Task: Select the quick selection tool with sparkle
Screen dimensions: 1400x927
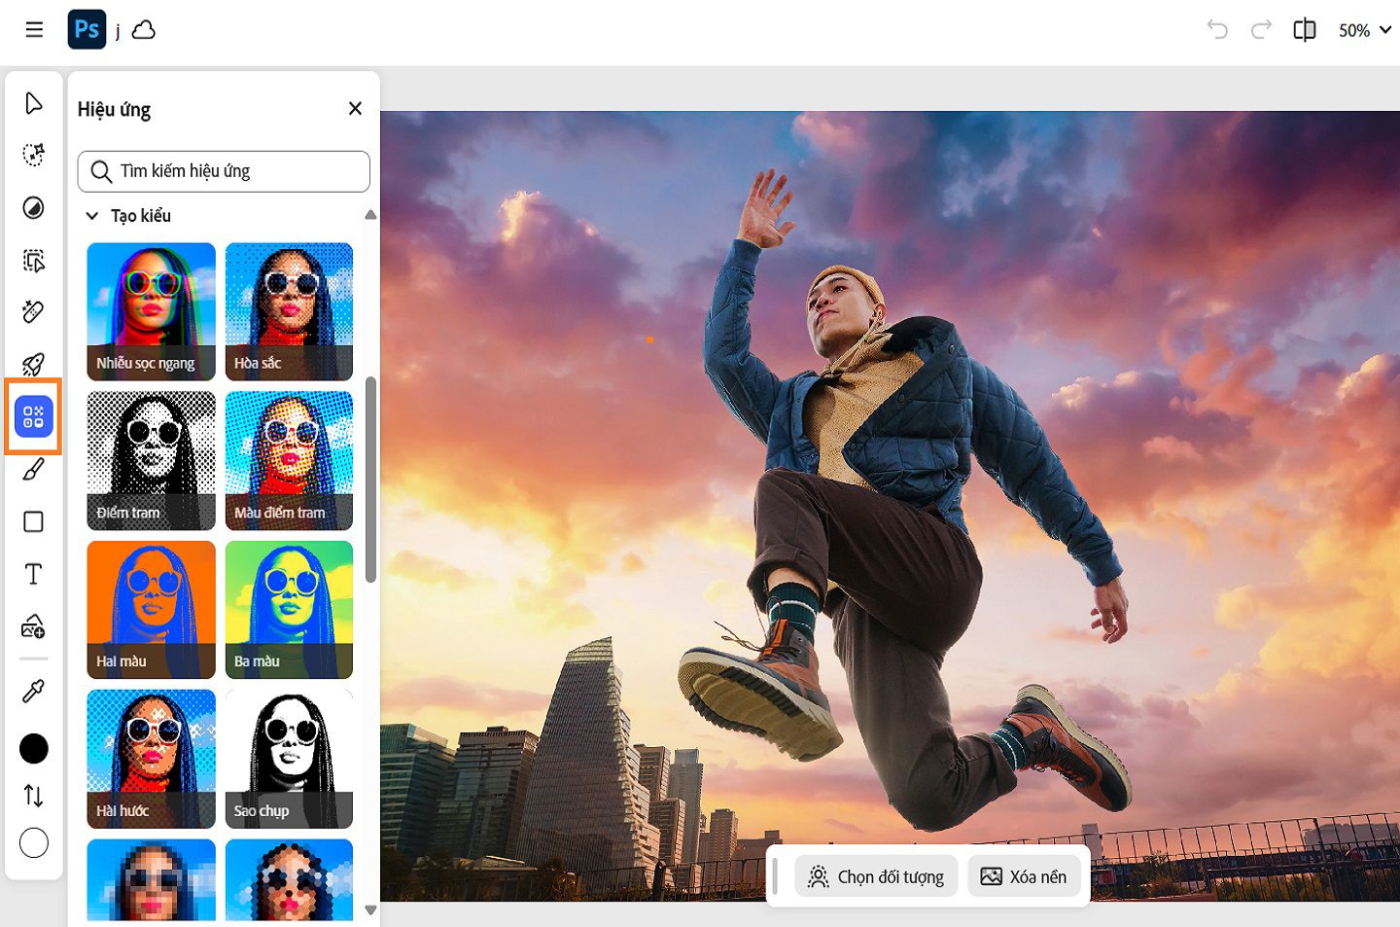Action: click(34, 155)
